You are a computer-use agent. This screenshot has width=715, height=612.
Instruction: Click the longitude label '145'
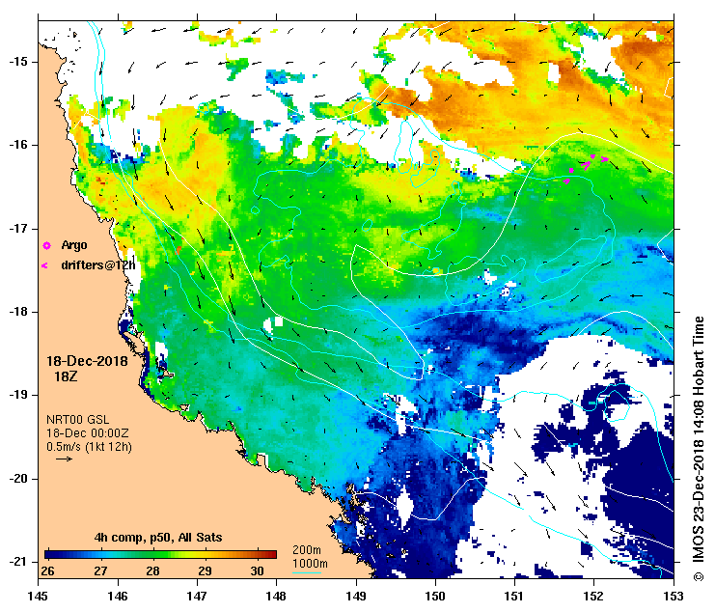click(38, 596)
